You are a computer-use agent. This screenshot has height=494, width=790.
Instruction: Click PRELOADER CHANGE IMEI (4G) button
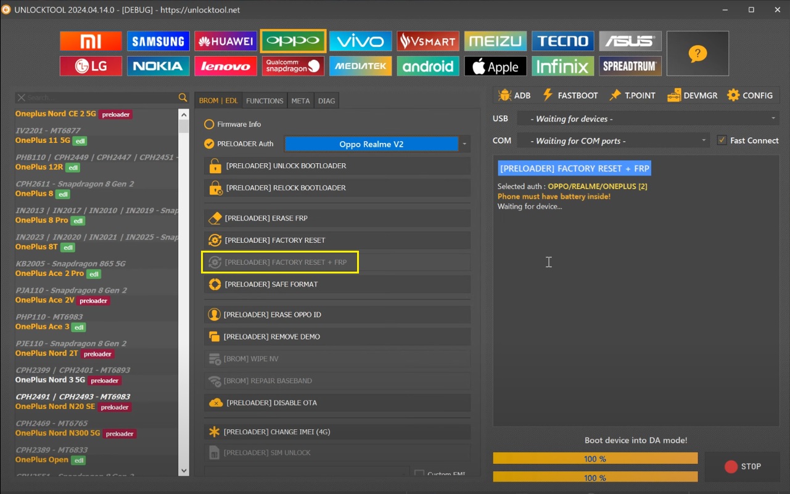coord(337,432)
